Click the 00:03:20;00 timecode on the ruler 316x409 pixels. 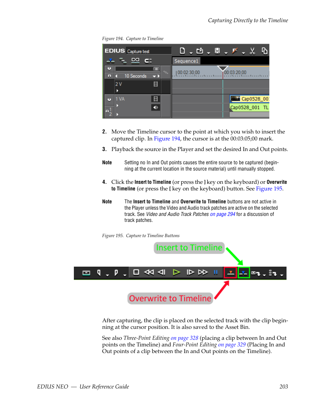[x=235, y=73]
